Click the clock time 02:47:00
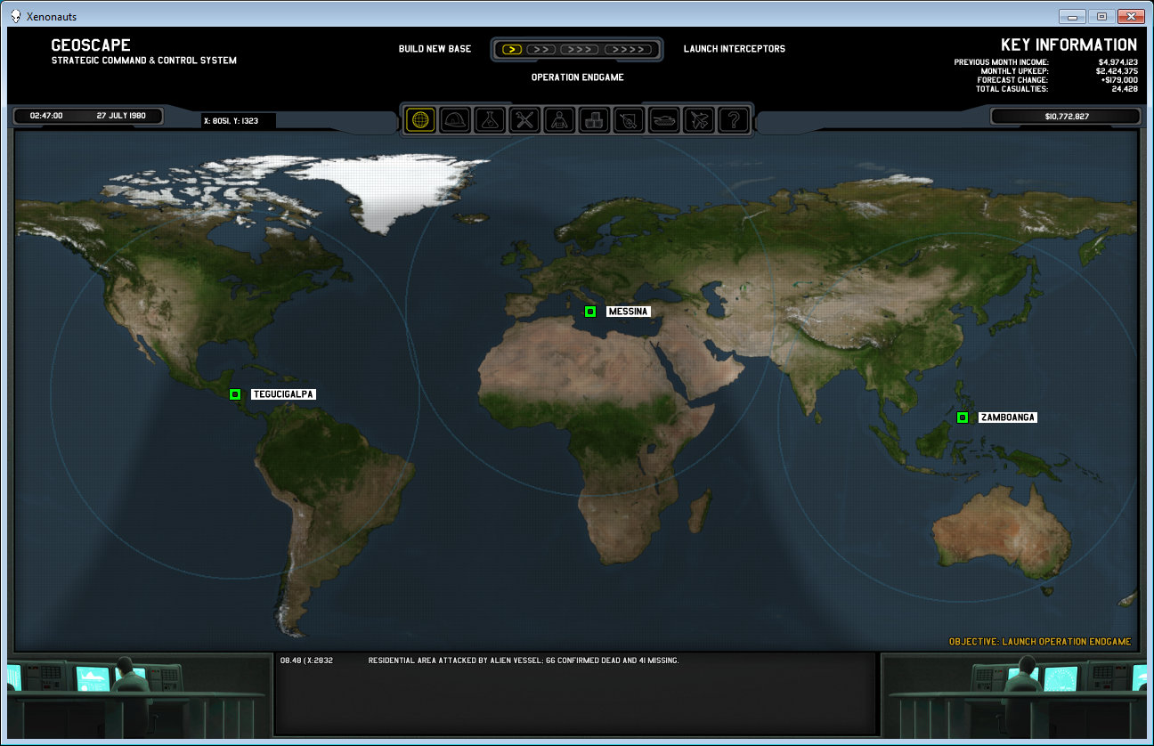This screenshot has width=1154, height=746. (x=46, y=116)
